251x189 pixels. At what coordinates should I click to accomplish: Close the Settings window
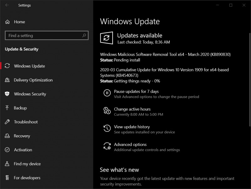244,5
